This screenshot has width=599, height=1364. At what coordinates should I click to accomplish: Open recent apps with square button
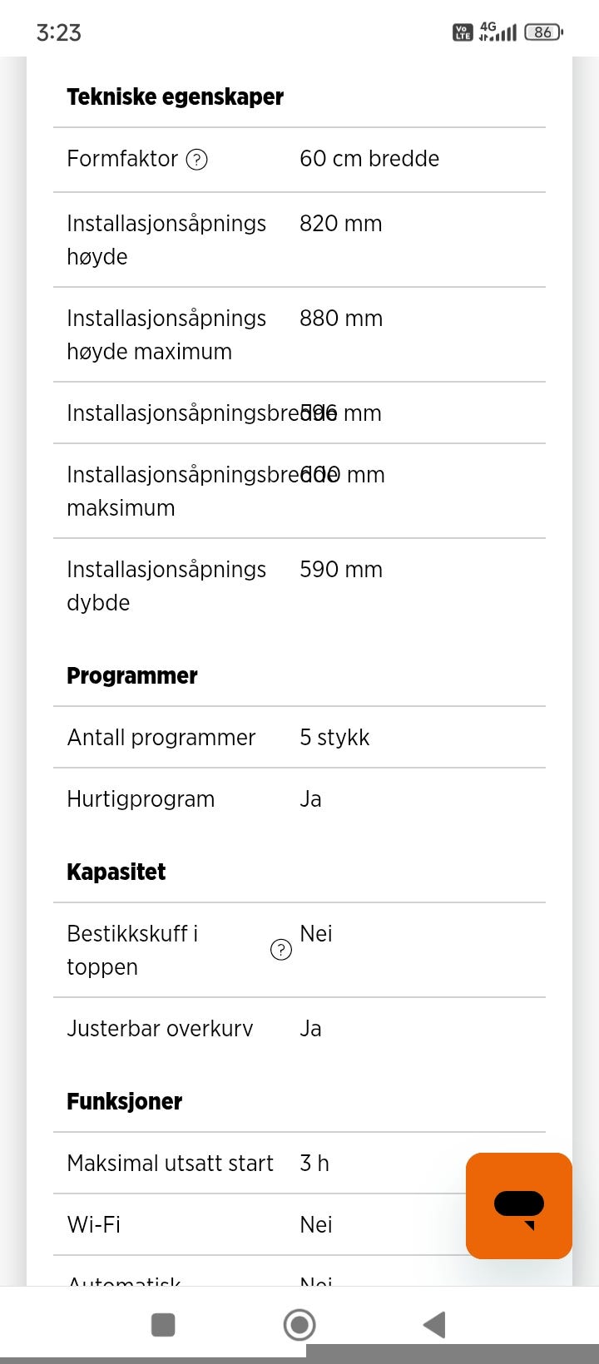[x=163, y=1324]
